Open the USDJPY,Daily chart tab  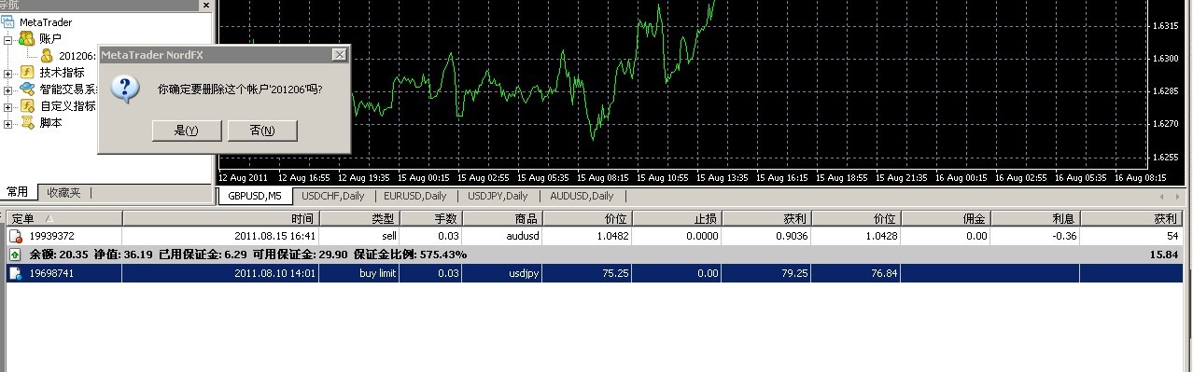pos(498,196)
